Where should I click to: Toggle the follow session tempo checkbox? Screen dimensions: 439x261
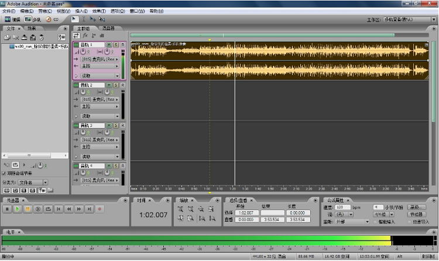tap(5, 173)
